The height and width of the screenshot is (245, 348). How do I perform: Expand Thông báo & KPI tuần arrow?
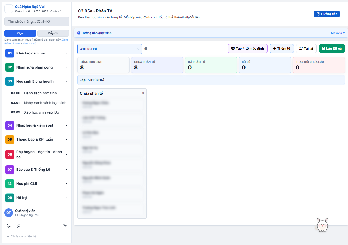67,139
